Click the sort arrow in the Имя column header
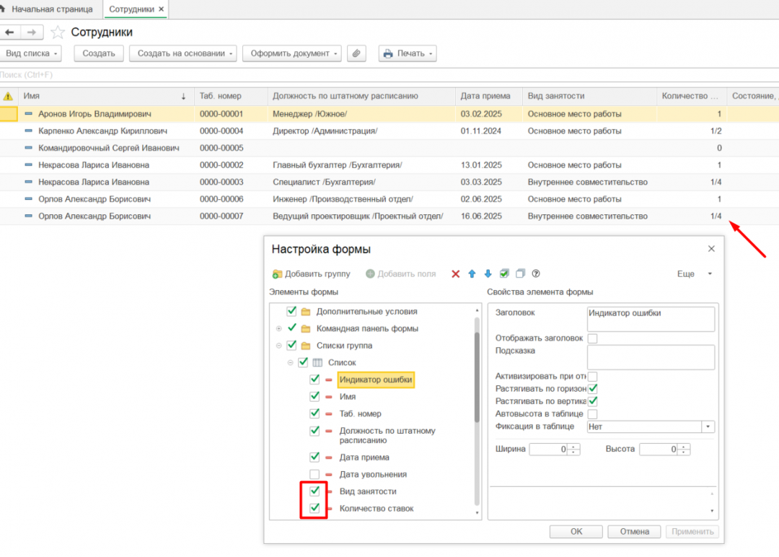The image size is (779, 557). click(x=183, y=97)
